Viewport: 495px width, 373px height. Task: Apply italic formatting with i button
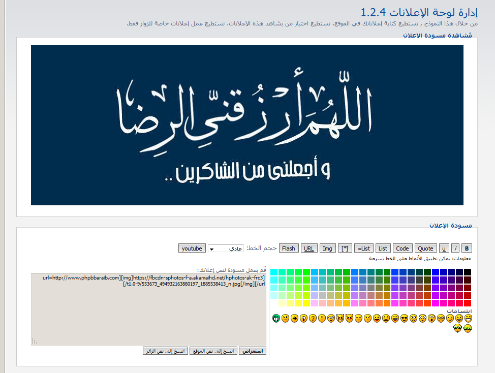456,248
